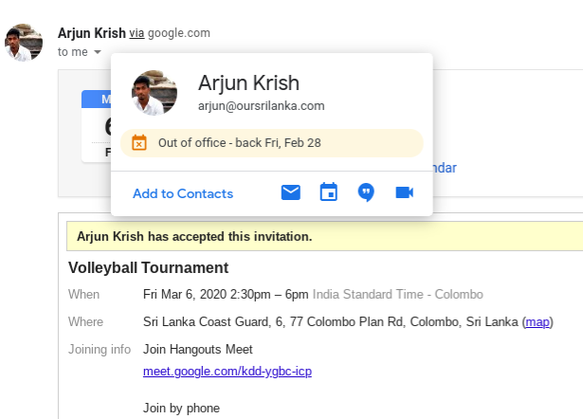Click Add to Contacts
583x419 pixels.
183,193
